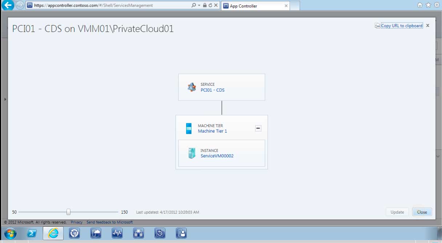This screenshot has width=442, height=243.
Task: Click the Close button in the dialog
Action: point(422,212)
